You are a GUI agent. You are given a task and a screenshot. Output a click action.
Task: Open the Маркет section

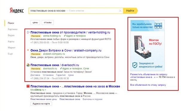pyautogui.click(x=12, y=48)
